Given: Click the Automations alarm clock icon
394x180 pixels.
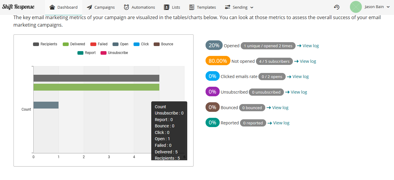Looking at the screenshot, I should (x=127, y=7).
